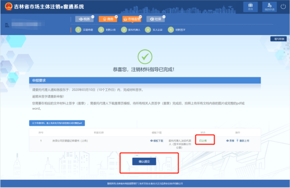Select the 市场监管 department tab
The width and height of the screenshot is (290, 188).
[x=132, y=19]
